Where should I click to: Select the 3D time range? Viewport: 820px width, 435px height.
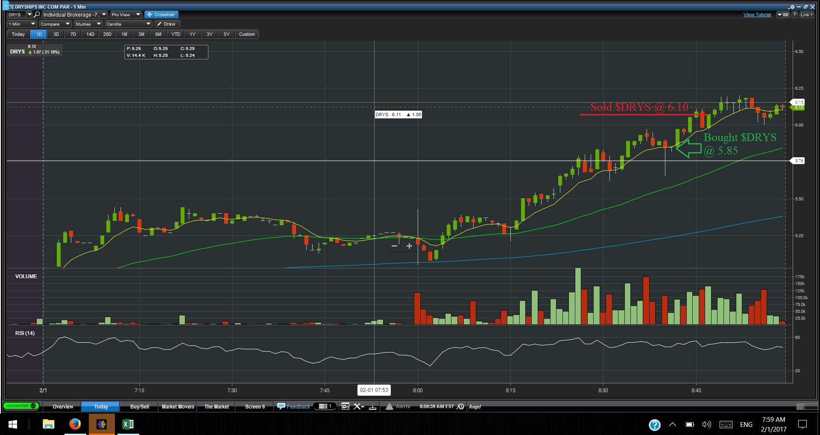56,34
